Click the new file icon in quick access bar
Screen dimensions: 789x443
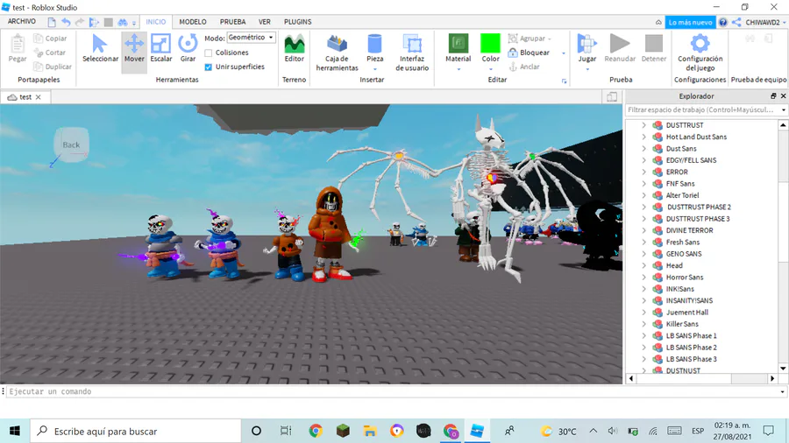(52, 22)
